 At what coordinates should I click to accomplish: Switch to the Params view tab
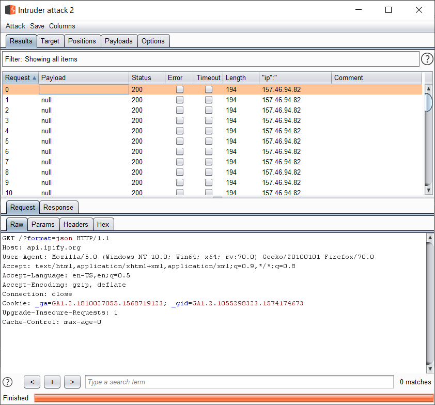tap(43, 224)
